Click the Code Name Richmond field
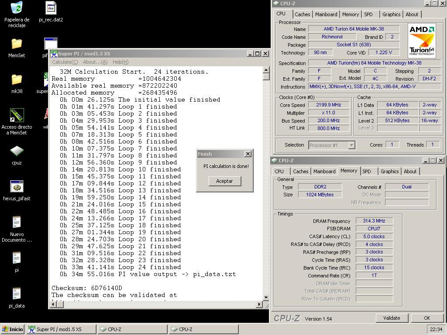The image size is (447, 335). pos(332,37)
